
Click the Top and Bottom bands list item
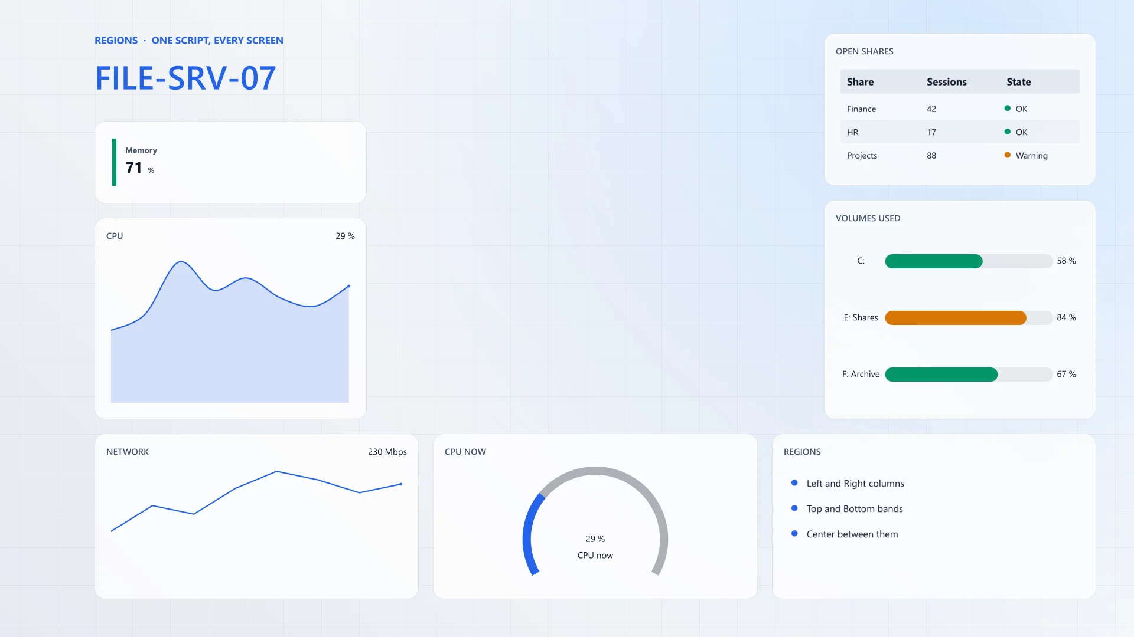coord(855,509)
